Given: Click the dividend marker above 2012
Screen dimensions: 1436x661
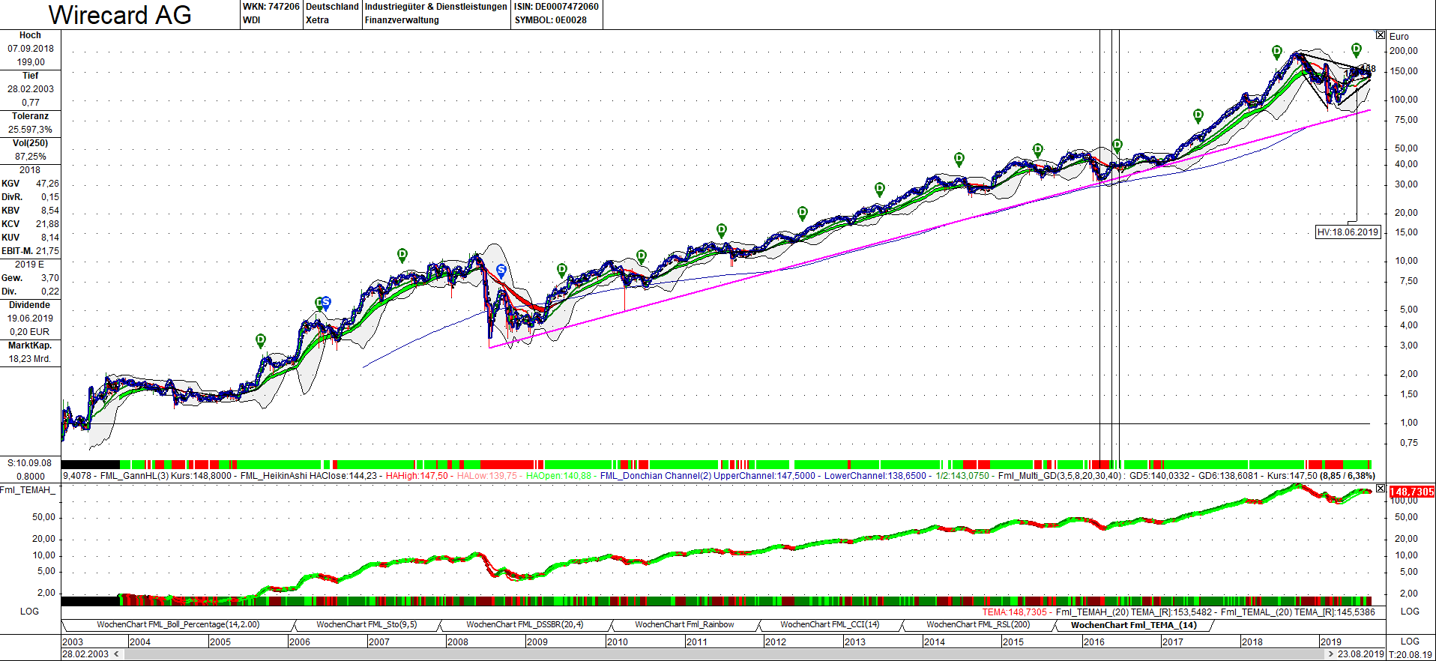Looking at the screenshot, I should point(803,213).
